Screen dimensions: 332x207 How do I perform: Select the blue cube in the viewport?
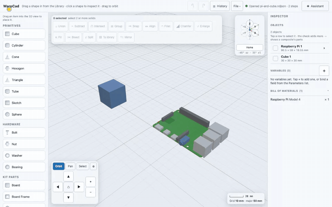coord(112,94)
